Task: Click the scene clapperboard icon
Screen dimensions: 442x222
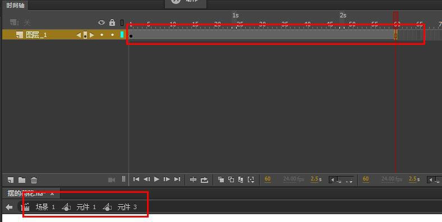Action: tap(25, 207)
